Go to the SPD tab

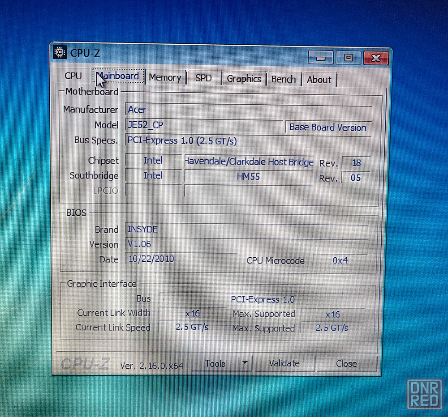203,78
